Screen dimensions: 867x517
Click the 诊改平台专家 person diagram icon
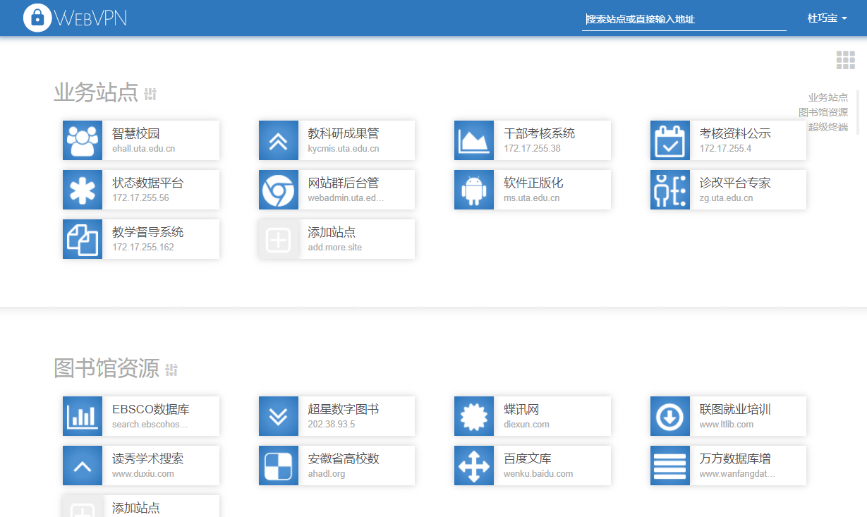[x=669, y=190]
